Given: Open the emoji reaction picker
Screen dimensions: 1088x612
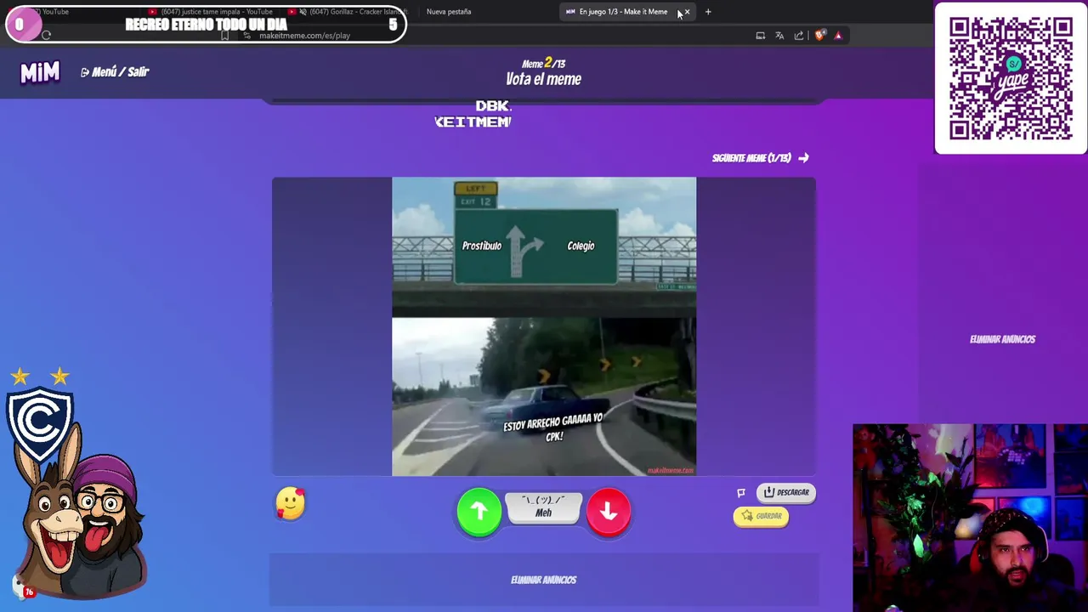Looking at the screenshot, I should click(x=290, y=503).
